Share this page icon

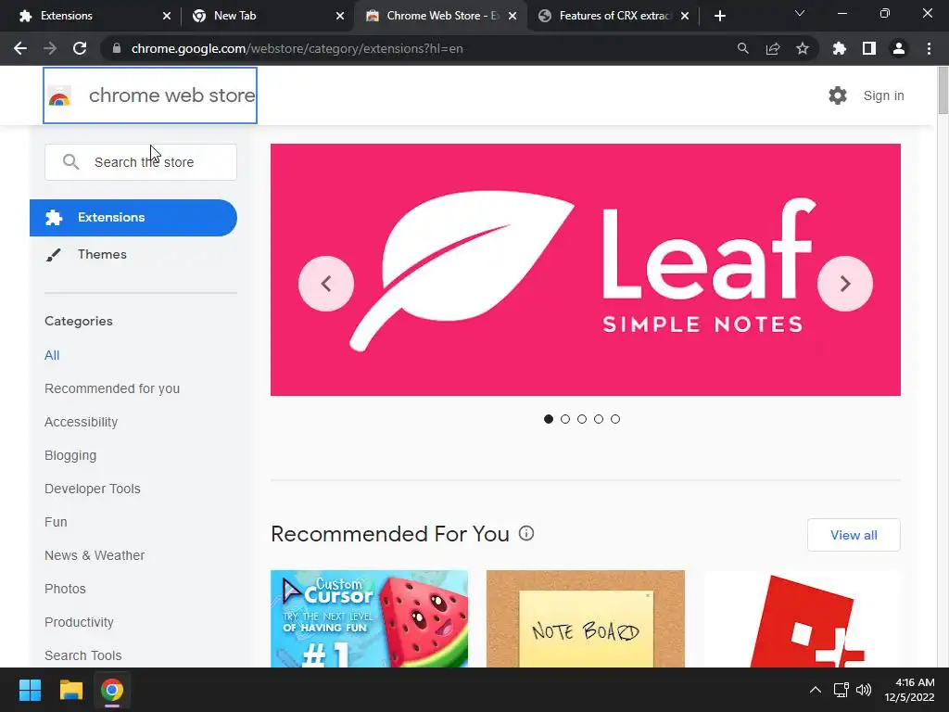773,48
